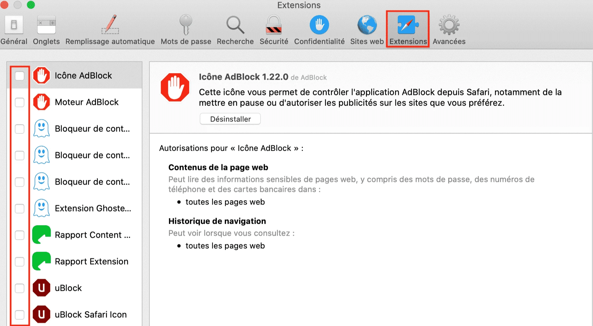Tick the uBlock extension checkbox
The height and width of the screenshot is (326, 593).
click(x=20, y=288)
